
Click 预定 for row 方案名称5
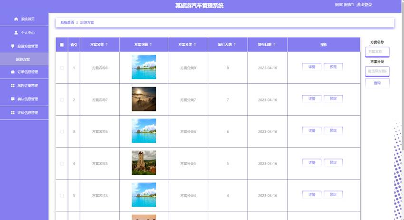click(x=333, y=163)
